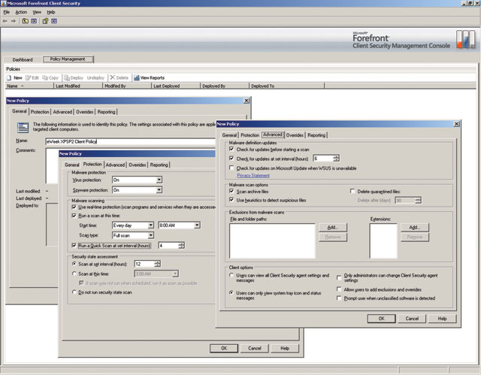481x375 pixels.
Task: Open the Help menu
Action: [x=51, y=12]
